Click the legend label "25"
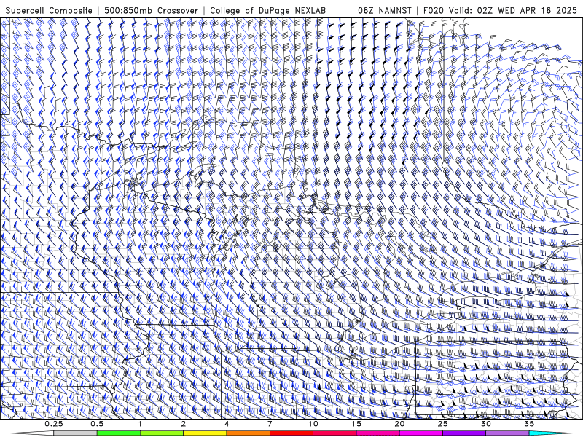 pos(442,424)
